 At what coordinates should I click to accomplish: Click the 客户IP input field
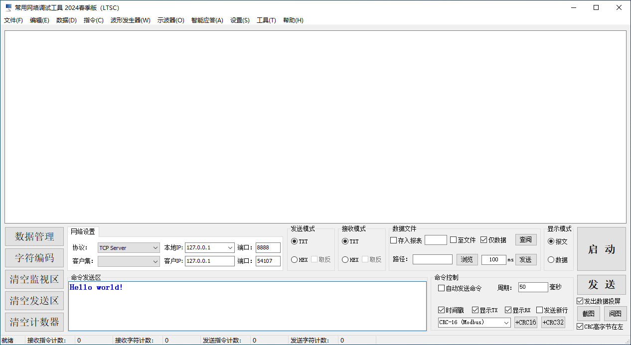tap(210, 261)
